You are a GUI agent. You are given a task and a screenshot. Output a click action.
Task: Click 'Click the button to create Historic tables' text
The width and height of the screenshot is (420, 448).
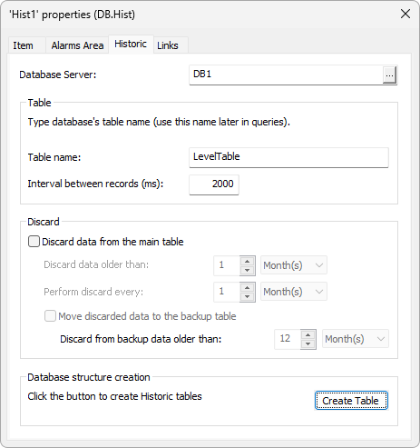pyautogui.click(x=114, y=396)
